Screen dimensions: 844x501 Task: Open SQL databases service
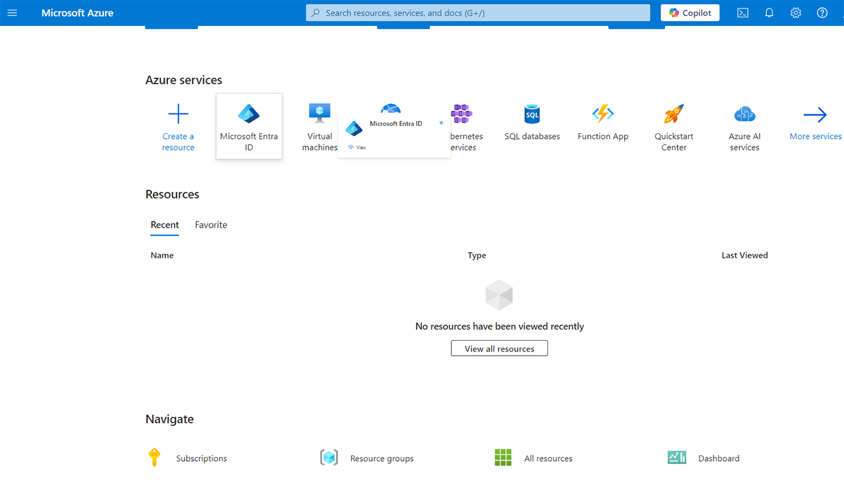click(x=532, y=123)
